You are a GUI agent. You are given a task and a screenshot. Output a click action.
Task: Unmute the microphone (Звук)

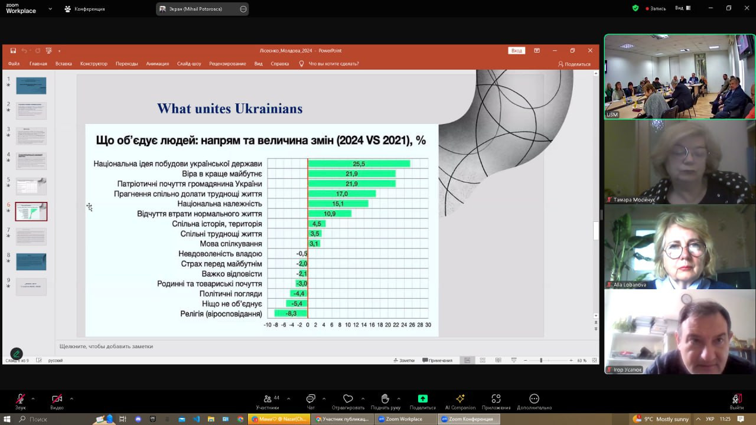click(20, 400)
